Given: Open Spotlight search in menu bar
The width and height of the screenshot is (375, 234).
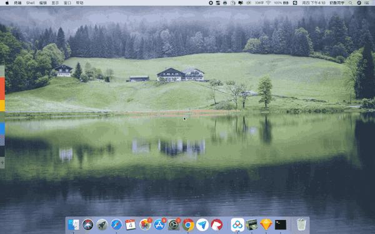Looking at the screenshot, I should tap(351, 3).
